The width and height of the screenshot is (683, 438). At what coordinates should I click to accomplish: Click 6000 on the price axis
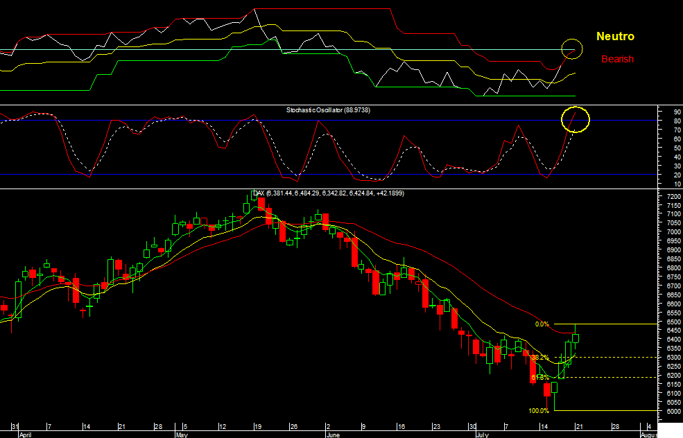(673, 412)
